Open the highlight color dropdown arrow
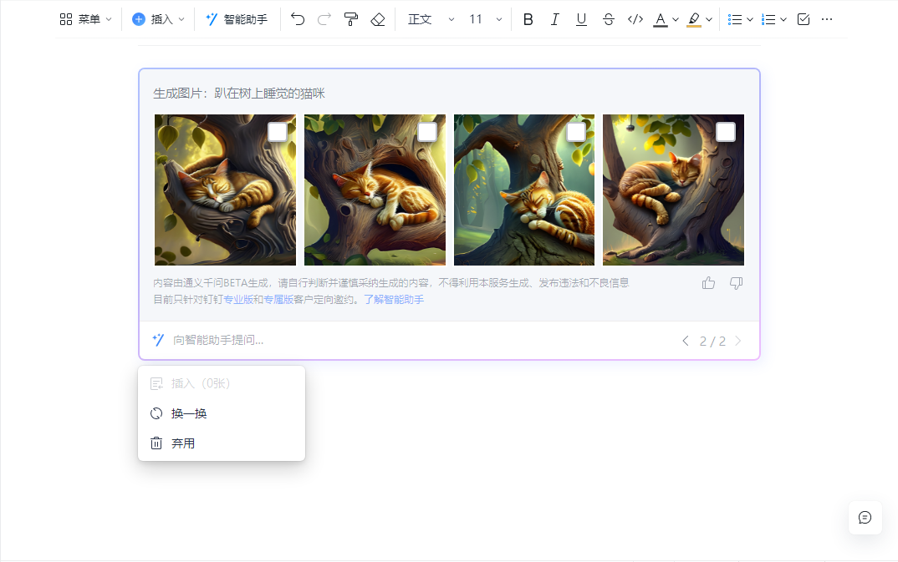The image size is (898, 562). coord(707,18)
